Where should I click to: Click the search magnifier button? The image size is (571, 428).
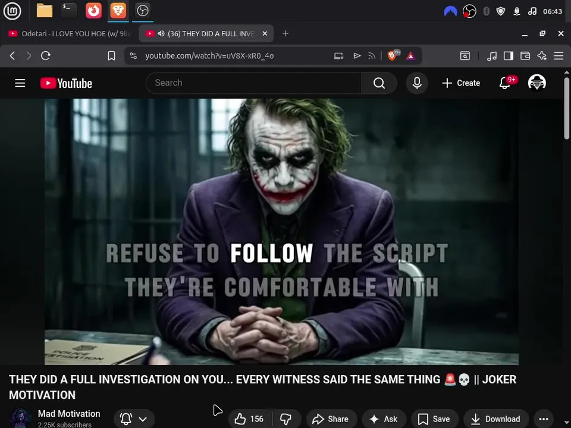coord(379,83)
